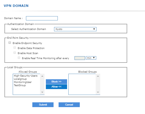Submit the VPN domain form

[x=43, y=105]
